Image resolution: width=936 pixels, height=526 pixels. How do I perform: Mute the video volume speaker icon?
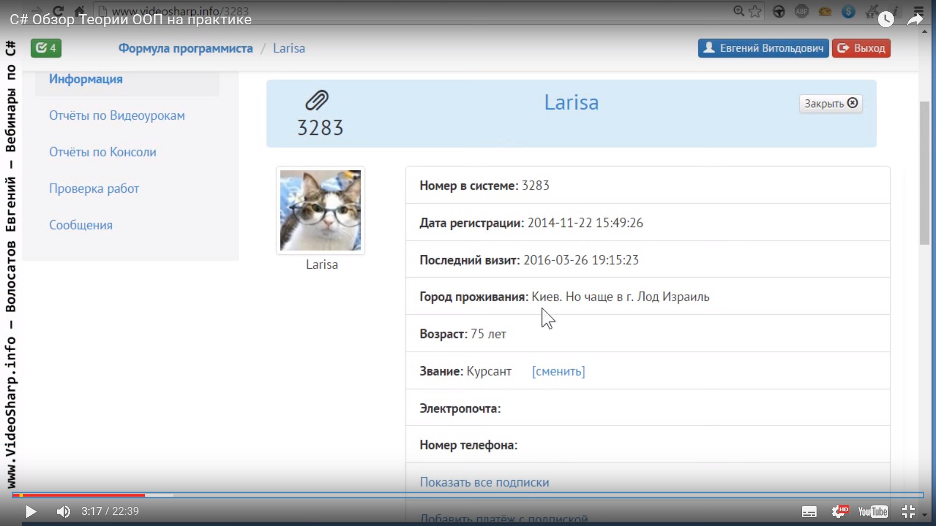point(63,511)
